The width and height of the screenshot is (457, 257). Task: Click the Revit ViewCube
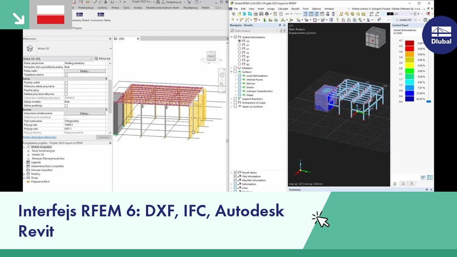pyautogui.click(x=211, y=56)
